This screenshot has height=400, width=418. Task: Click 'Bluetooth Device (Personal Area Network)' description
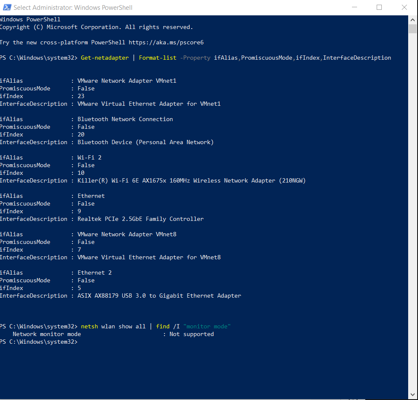pos(146,142)
